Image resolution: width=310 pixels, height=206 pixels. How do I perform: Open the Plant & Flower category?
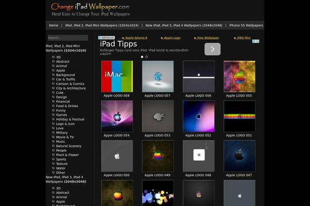[67, 155]
